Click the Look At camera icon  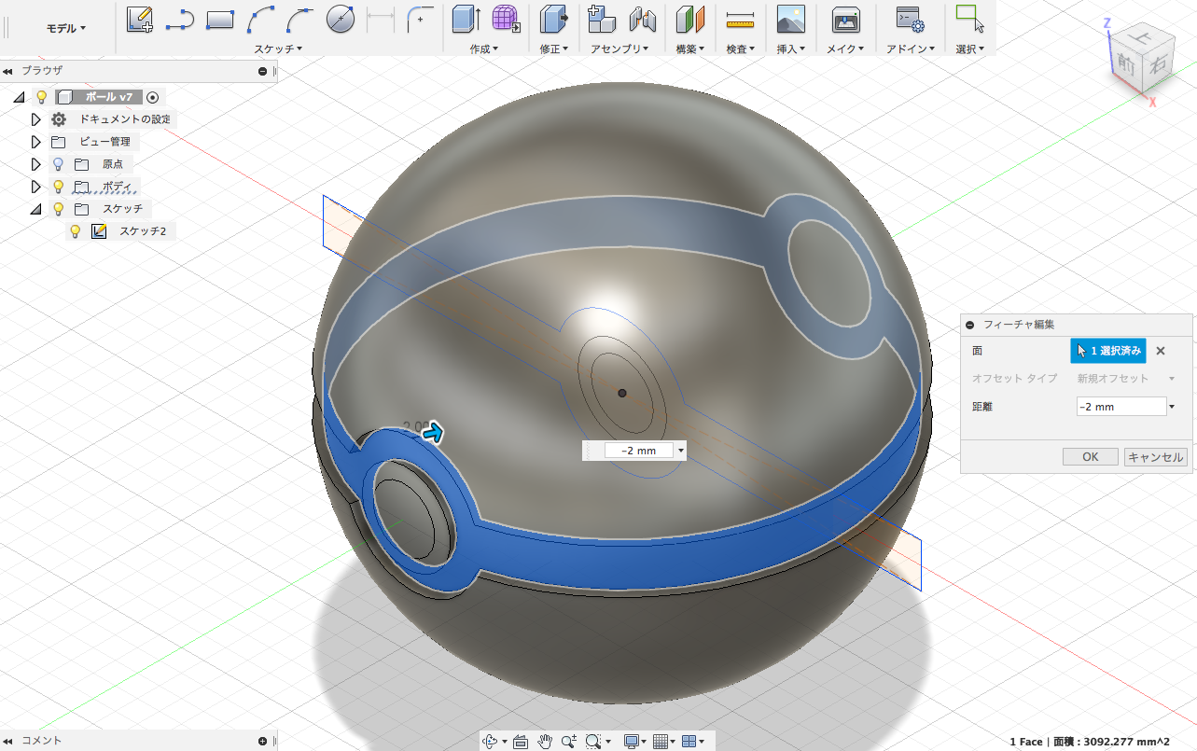(x=521, y=741)
